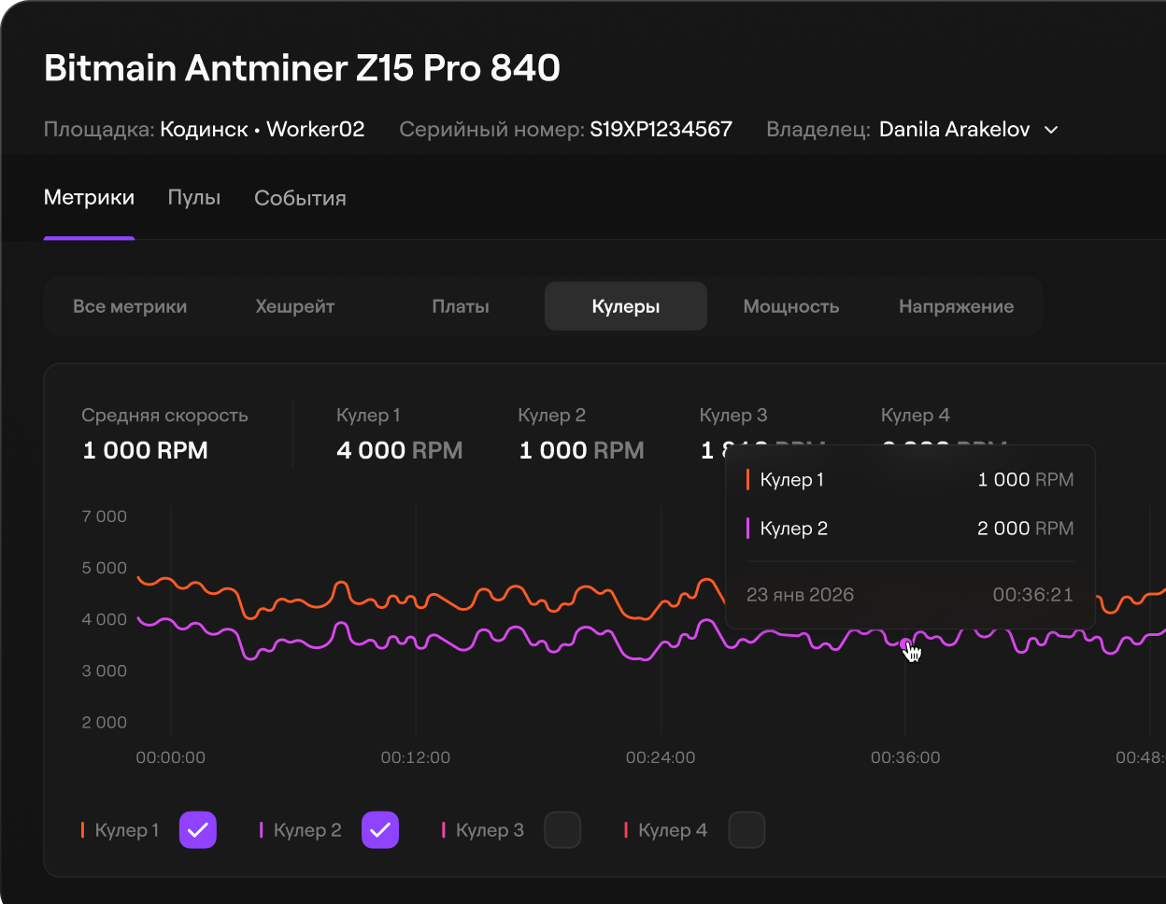
Task: Click the "3 000" y-axis label
Action: 105,671
